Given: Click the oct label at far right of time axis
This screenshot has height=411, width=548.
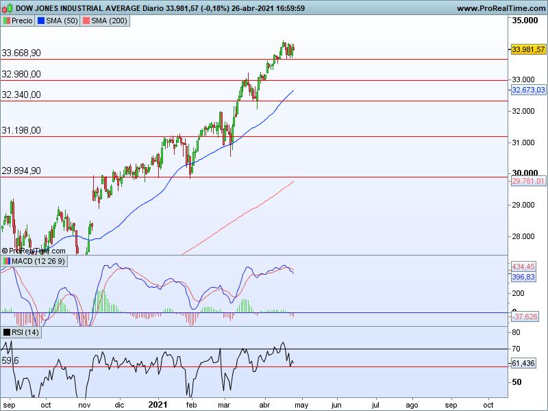Looking at the screenshot, I should coord(488,405).
